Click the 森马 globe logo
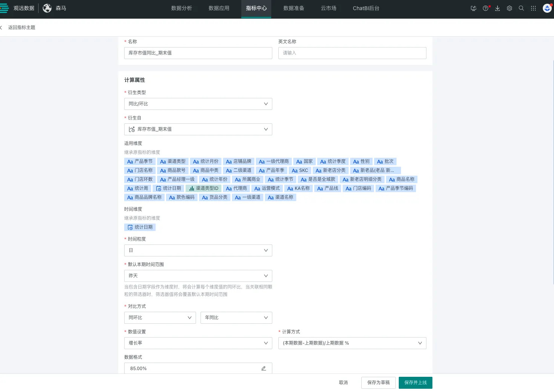554x391 pixels. [x=47, y=8]
